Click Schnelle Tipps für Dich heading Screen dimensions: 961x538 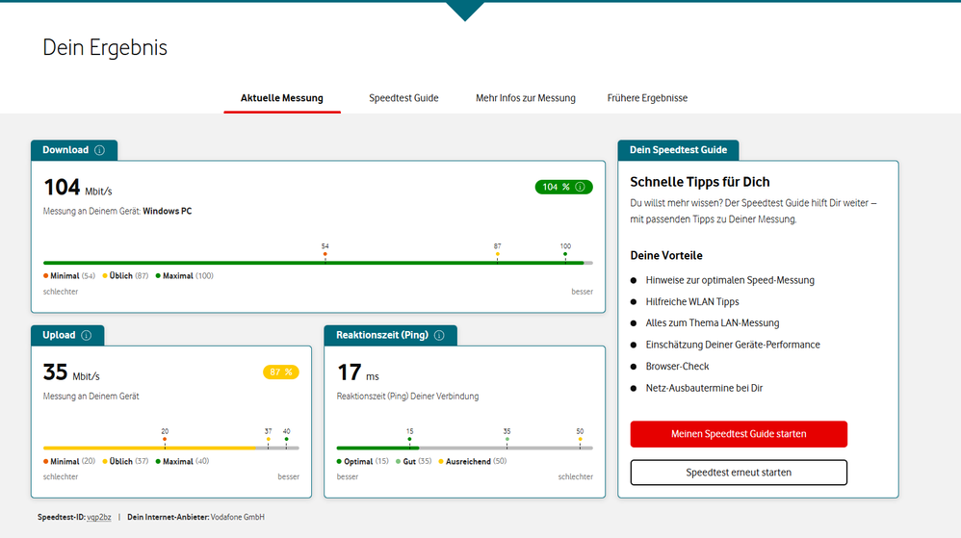click(700, 182)
